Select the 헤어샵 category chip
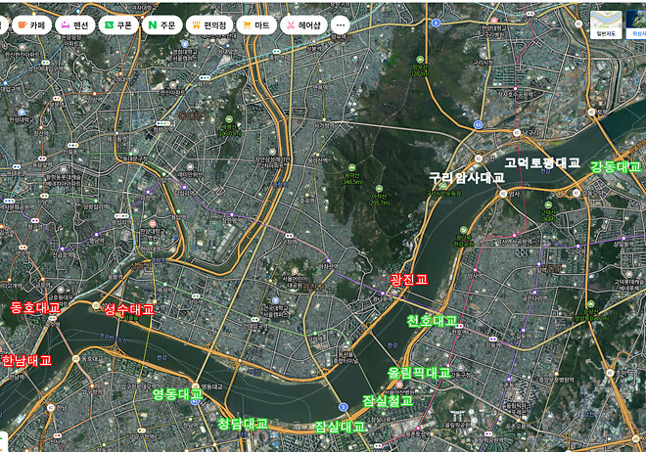The image size is (646, 452). 303,25
